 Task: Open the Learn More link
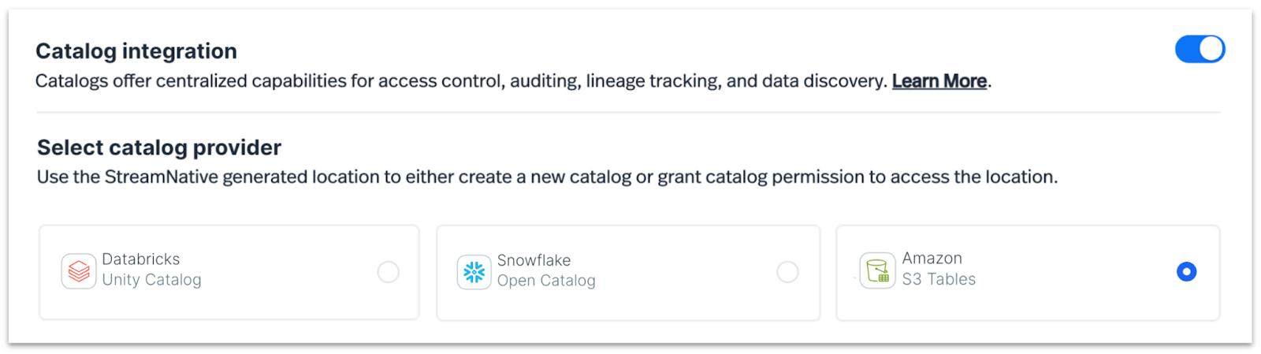click(939, 81)
